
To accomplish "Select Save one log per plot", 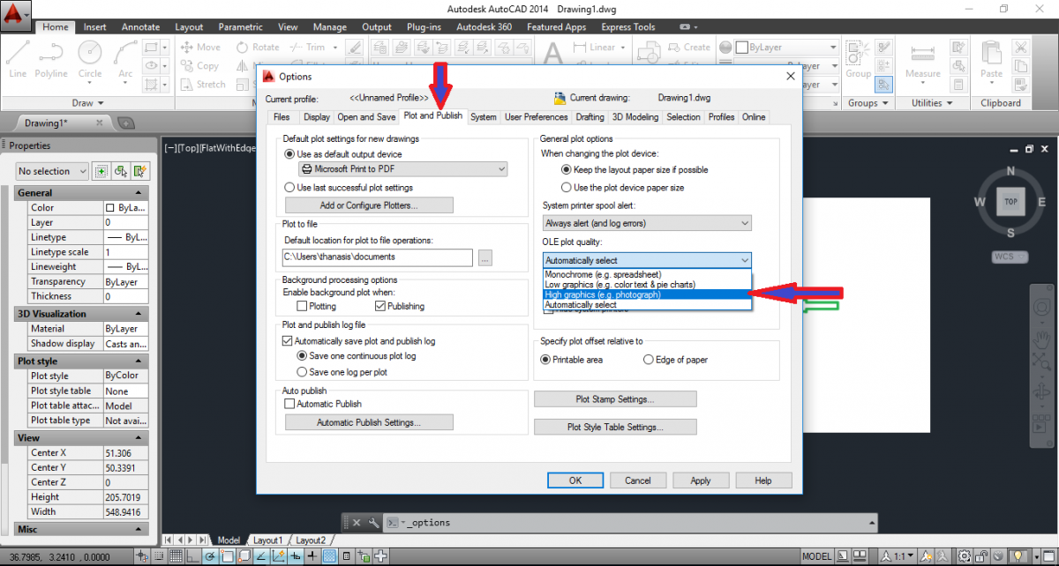I will [301, 372].
